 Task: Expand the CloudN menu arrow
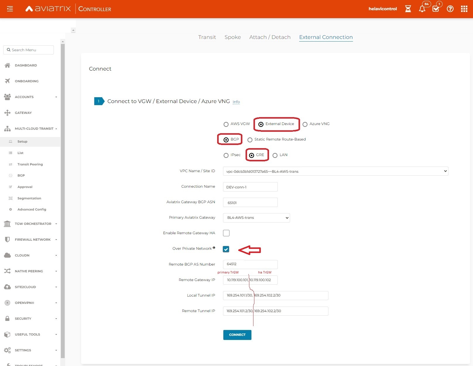point(56,255)
